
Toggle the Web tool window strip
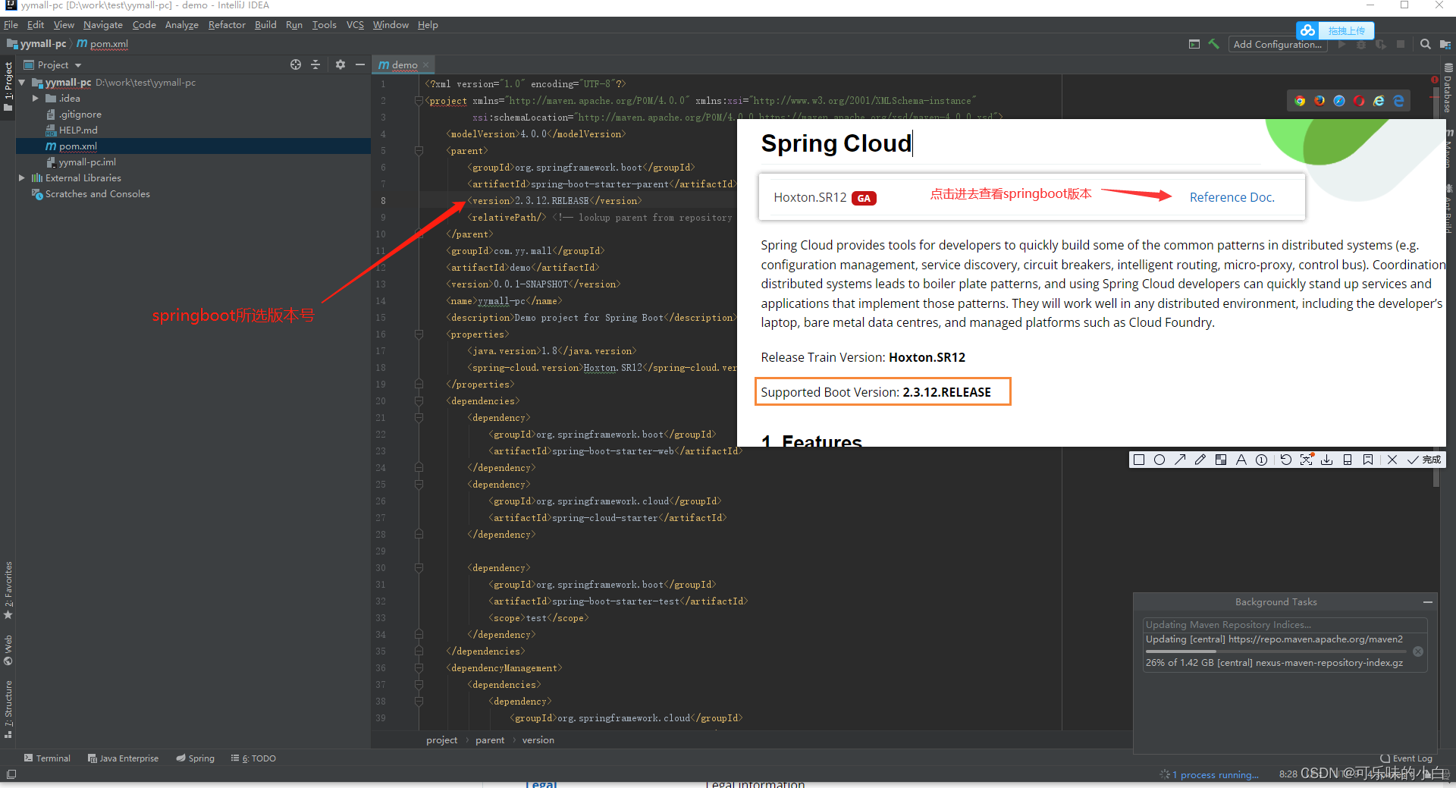pyautogui.click(x=8, y=651)
